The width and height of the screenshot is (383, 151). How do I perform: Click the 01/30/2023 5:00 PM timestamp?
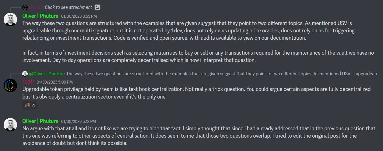click(54, 82)
